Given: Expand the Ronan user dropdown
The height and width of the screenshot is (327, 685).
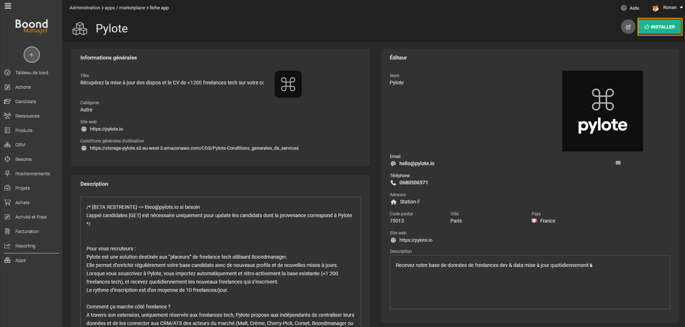Looking at the screenshot, I should pyautogui.click(x=681, y=8).
